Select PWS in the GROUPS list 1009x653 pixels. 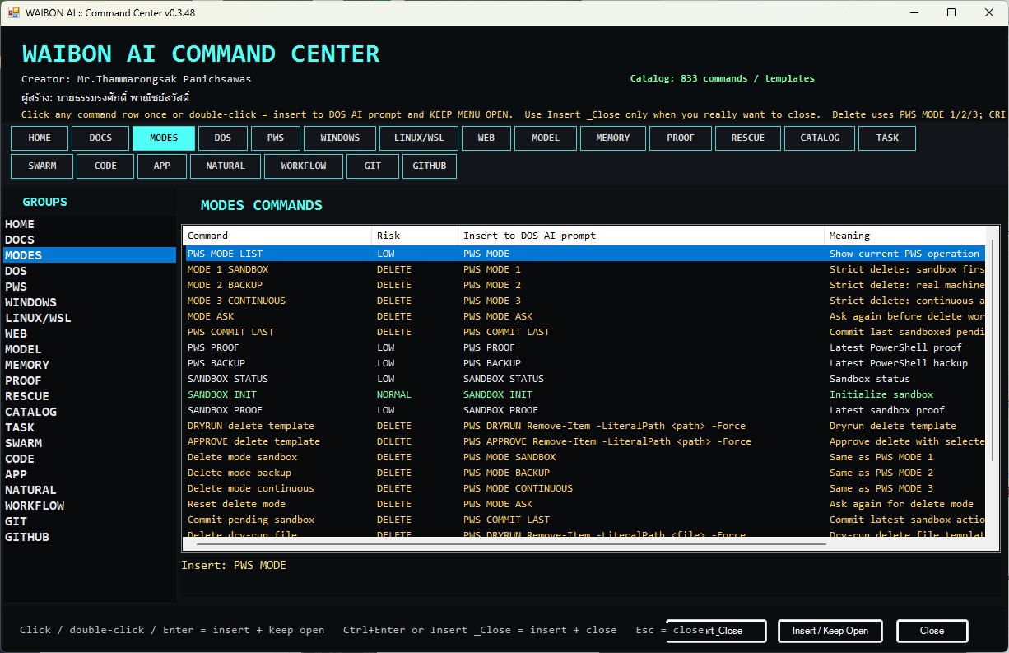[89, 287]
